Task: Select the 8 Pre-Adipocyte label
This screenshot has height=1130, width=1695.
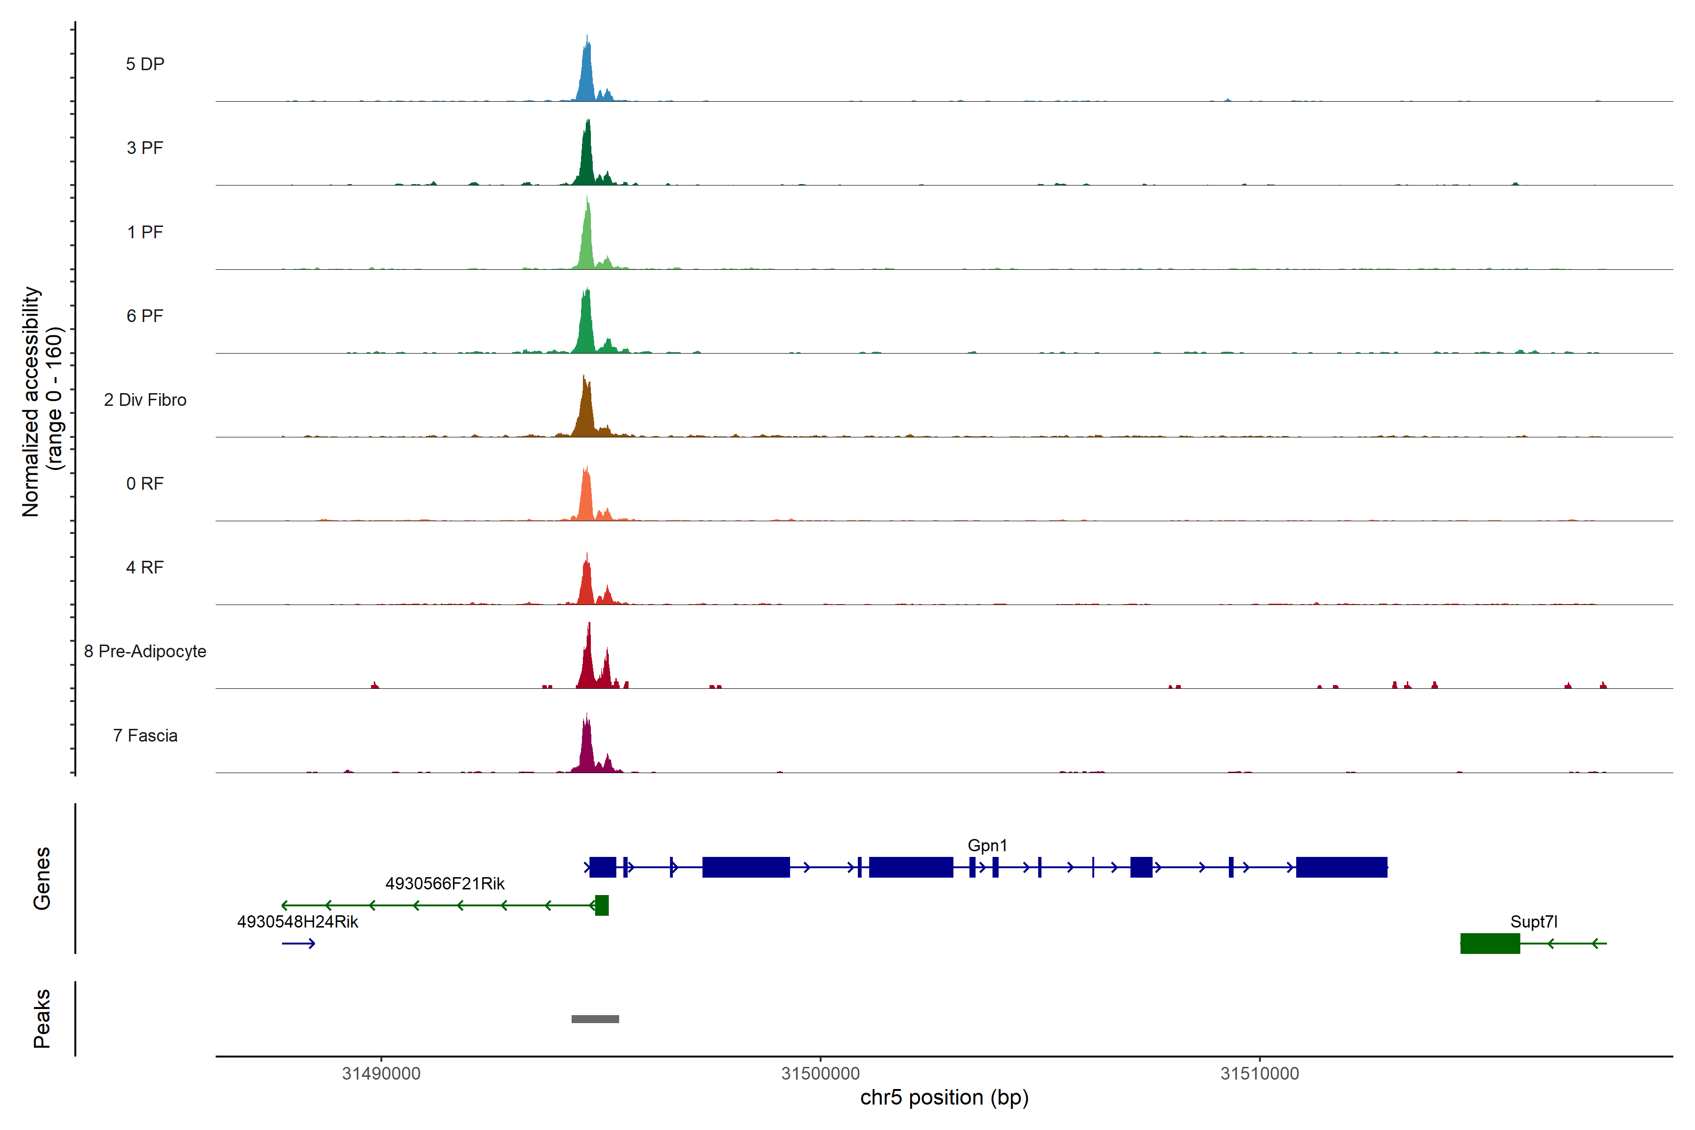Action: click(145, 652)
